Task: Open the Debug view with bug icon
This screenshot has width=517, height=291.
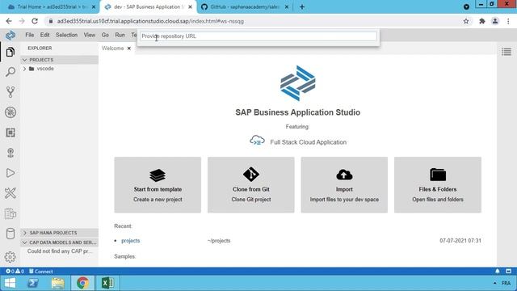Action: pos(11,112)
